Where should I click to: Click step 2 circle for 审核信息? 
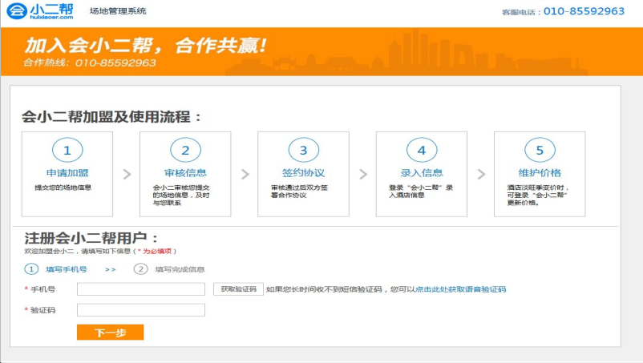(x=185, y=150)
